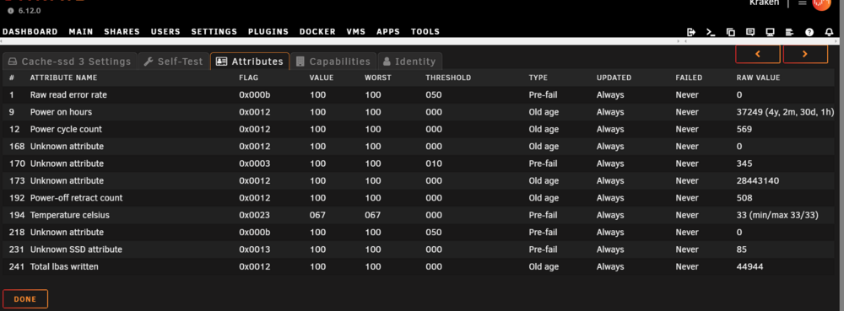Select the Temperature celsius attribute name

69,215
